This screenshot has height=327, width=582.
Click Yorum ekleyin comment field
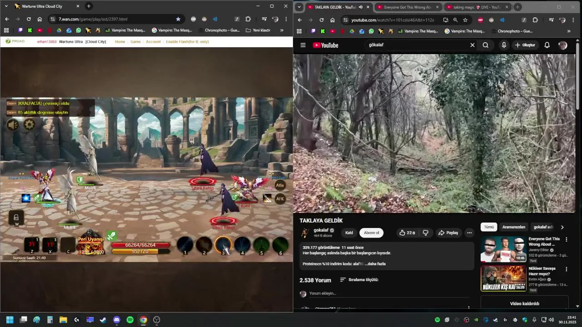pyautogui.click(x=389, y=293)
